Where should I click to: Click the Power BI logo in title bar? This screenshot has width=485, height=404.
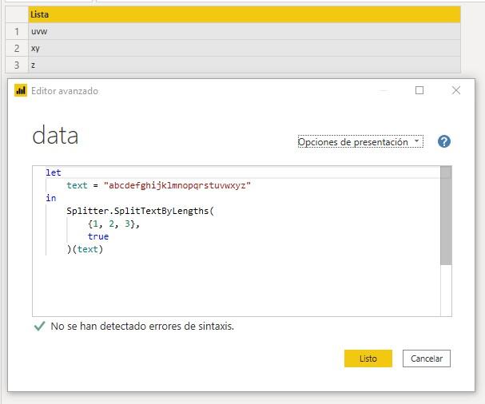[x=21, y=91]
